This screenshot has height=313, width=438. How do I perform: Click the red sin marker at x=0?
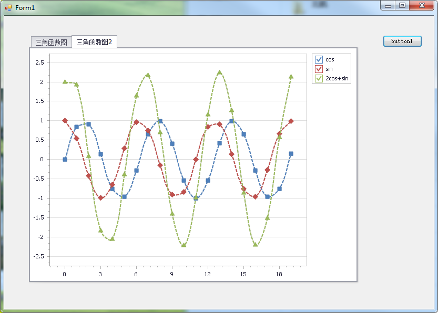click(x=65, y=120)
